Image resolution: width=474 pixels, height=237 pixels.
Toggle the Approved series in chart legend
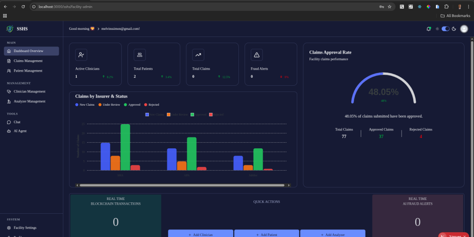[192, 114]
